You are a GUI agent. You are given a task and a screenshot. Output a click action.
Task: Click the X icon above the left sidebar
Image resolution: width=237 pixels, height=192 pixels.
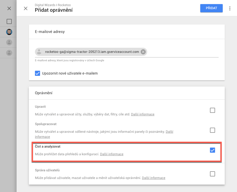9,8
